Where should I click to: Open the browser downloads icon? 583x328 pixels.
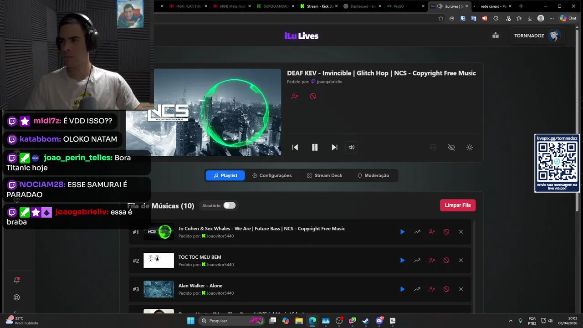click(x=530, y=18)
